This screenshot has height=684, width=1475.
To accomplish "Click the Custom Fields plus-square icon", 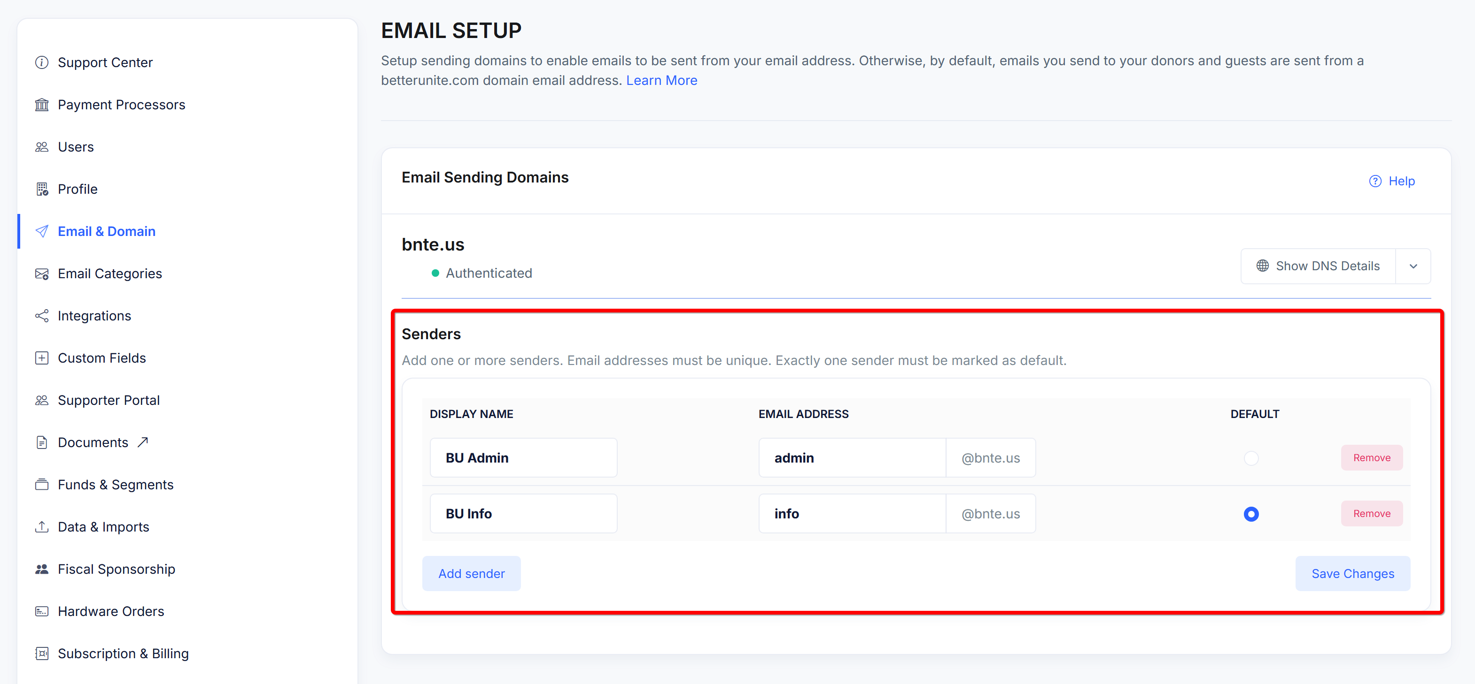I will tap(42, 358).
